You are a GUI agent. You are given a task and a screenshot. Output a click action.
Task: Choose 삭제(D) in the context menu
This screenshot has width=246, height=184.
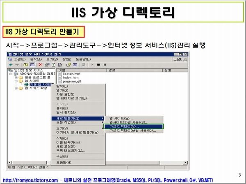pyautogui.click(x=78, y=138)
